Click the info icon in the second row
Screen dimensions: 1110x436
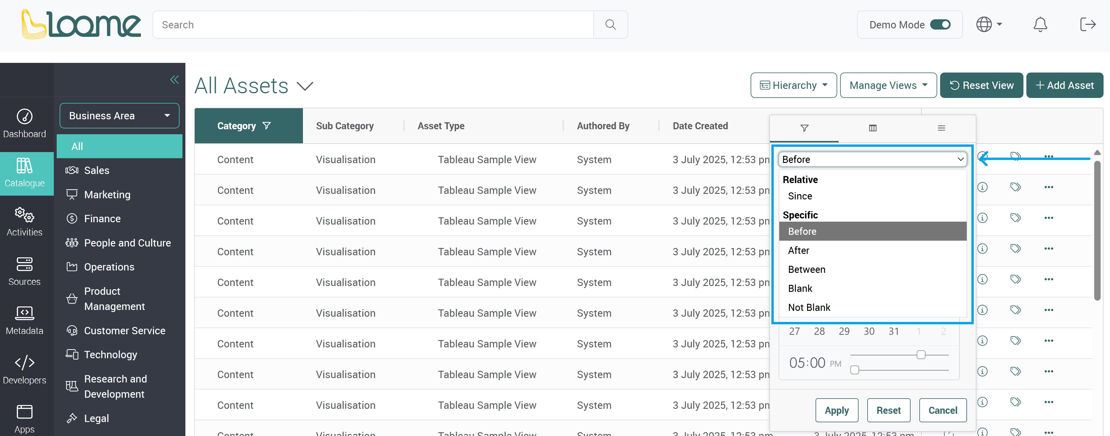(x=983, y=187)
